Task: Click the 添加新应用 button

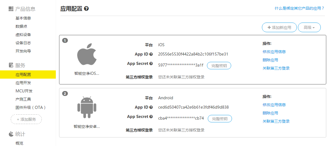Action: coord(279,27)
